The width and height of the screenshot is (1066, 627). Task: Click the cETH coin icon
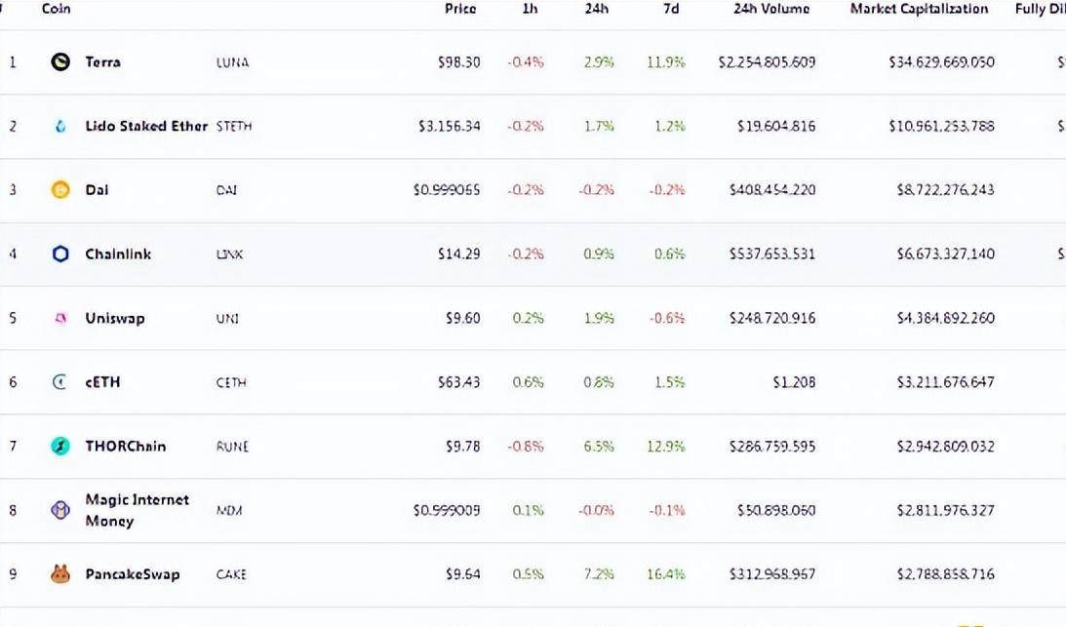pos(60,382)
